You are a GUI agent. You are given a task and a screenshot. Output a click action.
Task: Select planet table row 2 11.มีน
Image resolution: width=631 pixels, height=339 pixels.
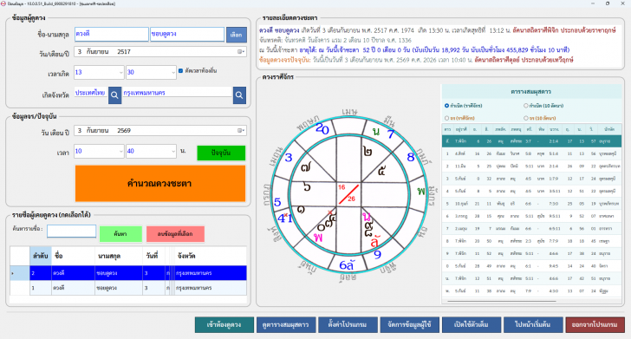click(531, 166)
